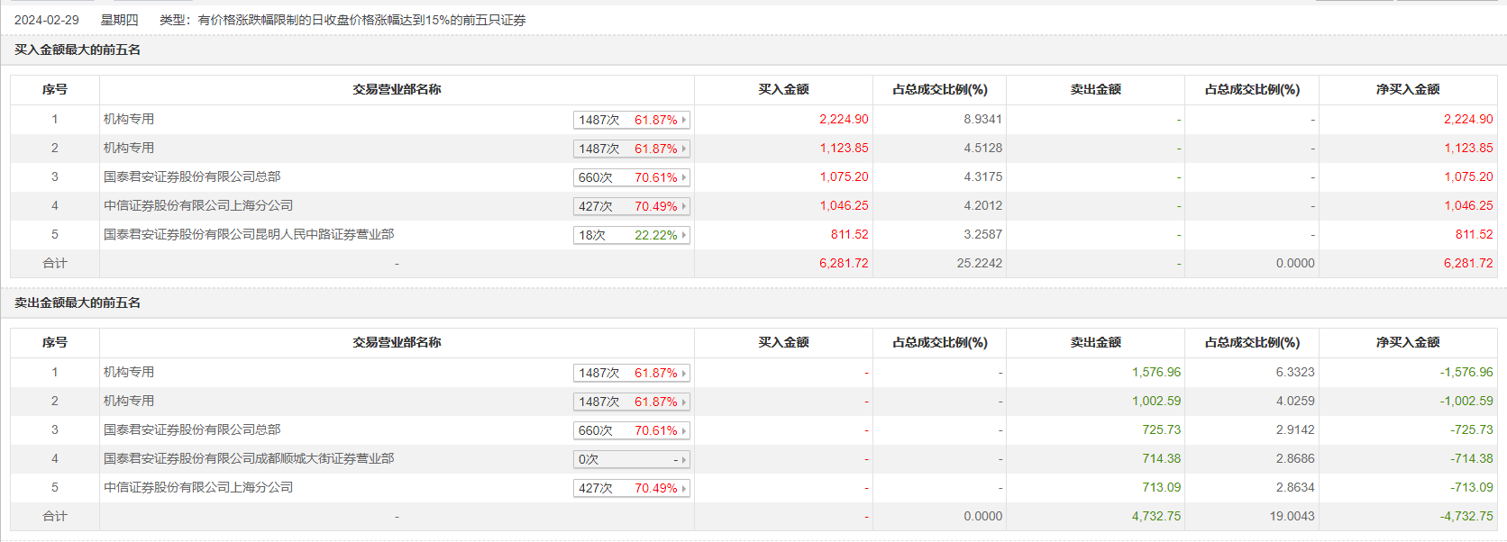Expand the 0次 stats box

(631, 460)
